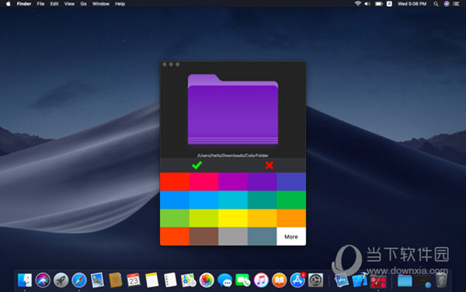Screen dimensions: 466x292
Task: Open Safari compass icon in dock
Action: click(79, 280)
